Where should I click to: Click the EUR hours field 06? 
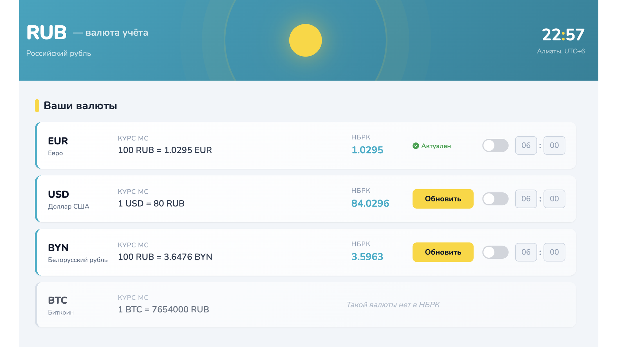click(x=526, y=146)
